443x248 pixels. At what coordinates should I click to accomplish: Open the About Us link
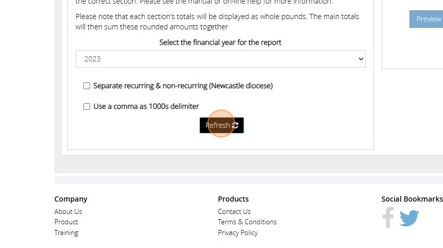tap(68, 211)
